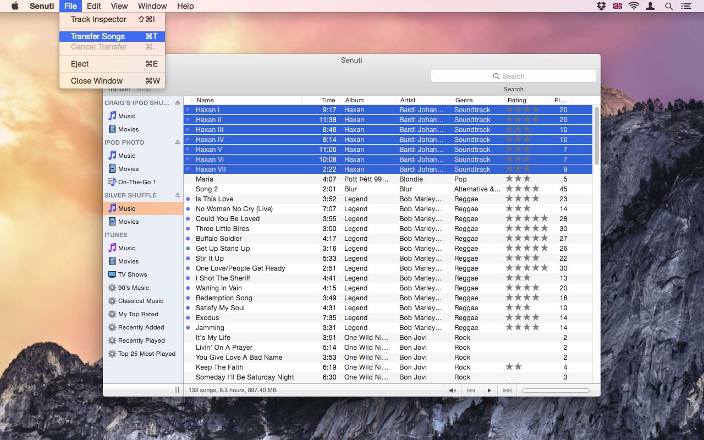Click the volume speaker icon

coord(453,391)
